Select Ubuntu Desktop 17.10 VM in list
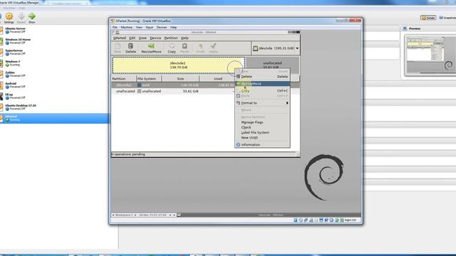456x256 pixels. (54, 107)
